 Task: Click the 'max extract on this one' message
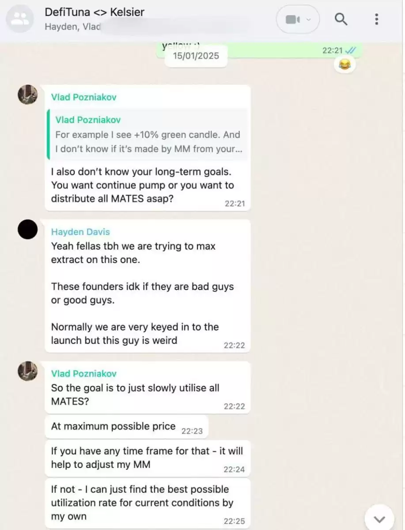(148, 286)
